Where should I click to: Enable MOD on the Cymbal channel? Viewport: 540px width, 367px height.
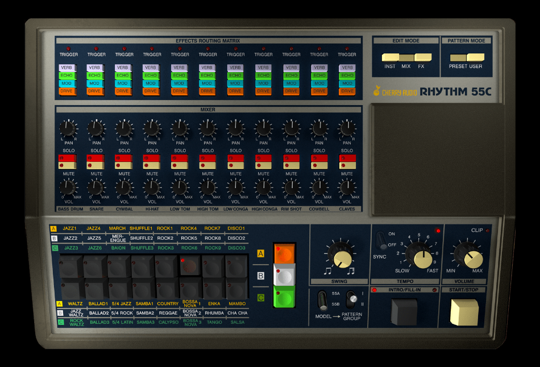[123, 84]
